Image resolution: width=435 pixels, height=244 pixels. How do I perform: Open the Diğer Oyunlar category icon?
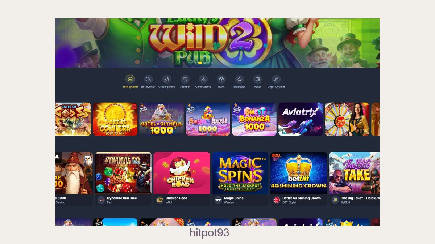(x=276, y=79)
